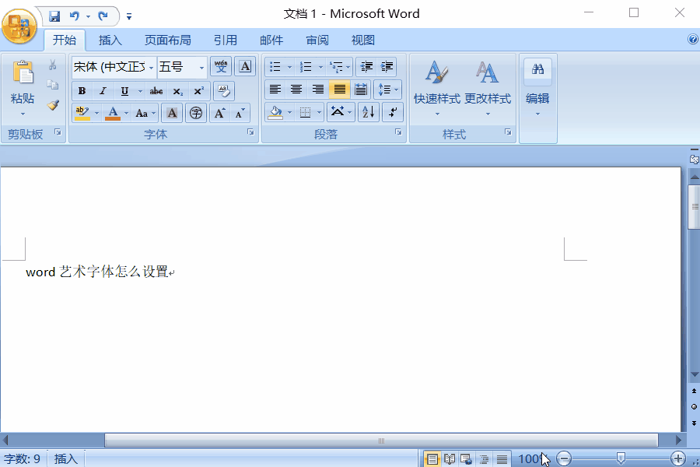
Task: Open the font name dropdown
Action: (152, 68)
